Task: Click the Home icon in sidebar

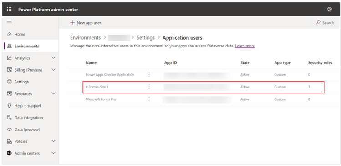Action: [10, 34]
